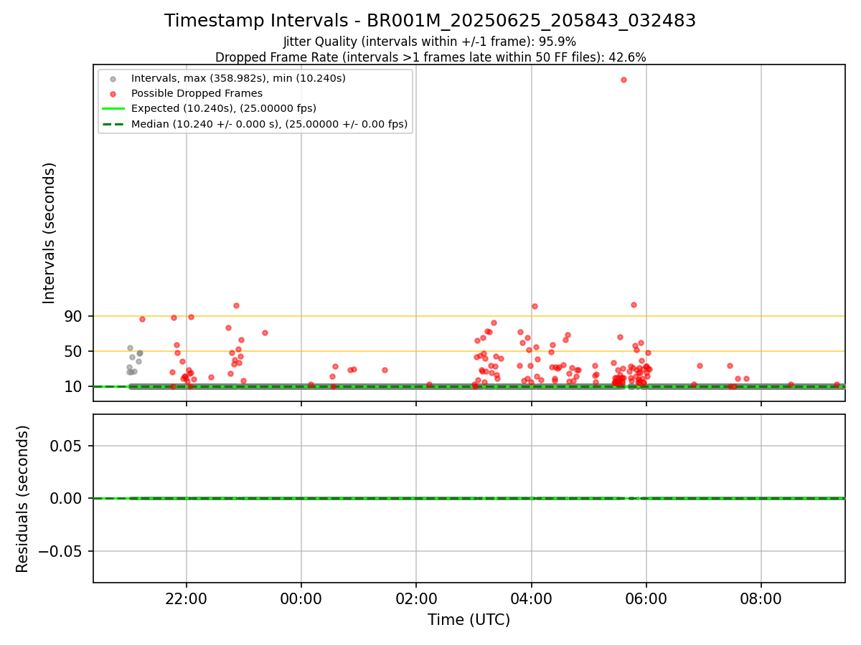
Task: Click the 04:00 time tick label
Action: click(531, 598)
